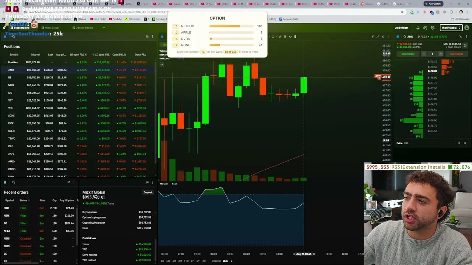Screen dimensions: 472x265
Task: Click the order quantity input field
Action: 433,54
